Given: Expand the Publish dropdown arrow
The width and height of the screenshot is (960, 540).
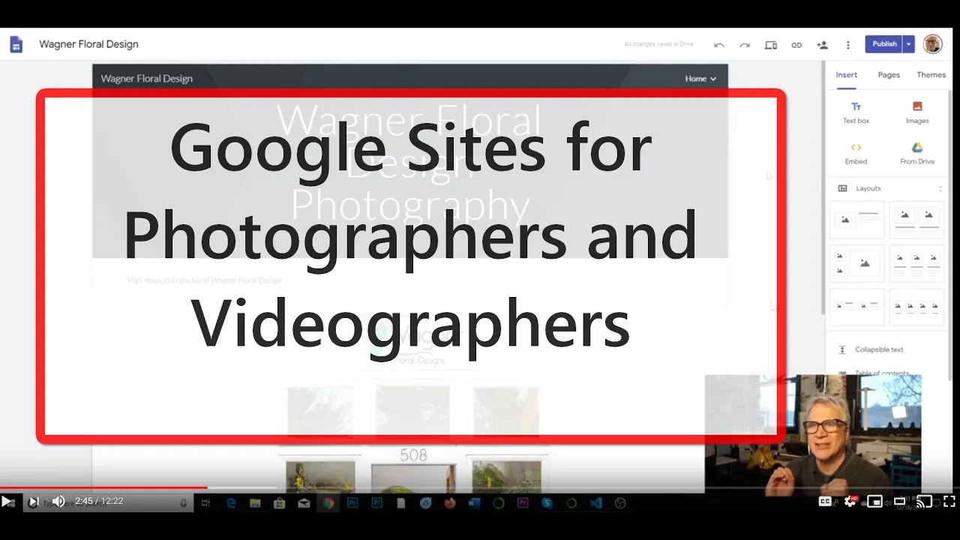Looking at the screenshot, I should [908, 44].
